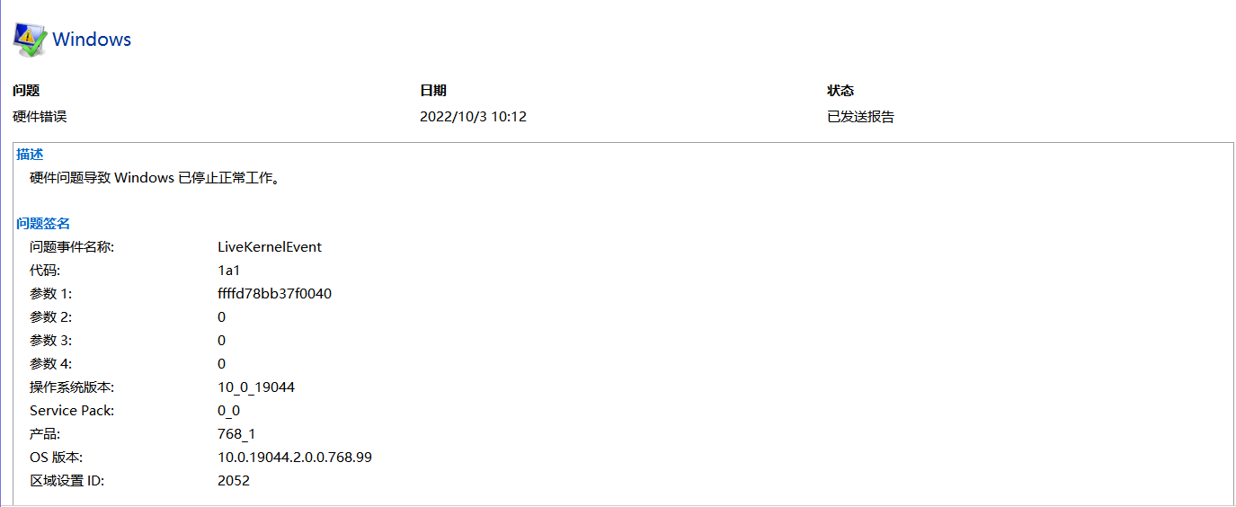Screen dimensions: 1236x507
Task: Click the Windows problem report icon
Action: (x=29, y=40)
